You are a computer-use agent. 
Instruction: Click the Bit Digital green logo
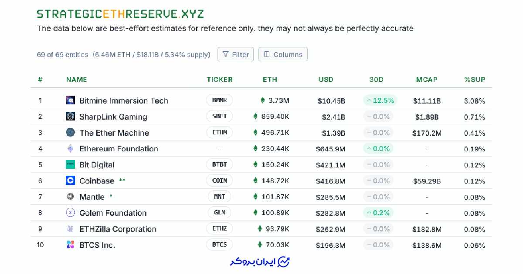pyautogui.click(x=70, y=165)
